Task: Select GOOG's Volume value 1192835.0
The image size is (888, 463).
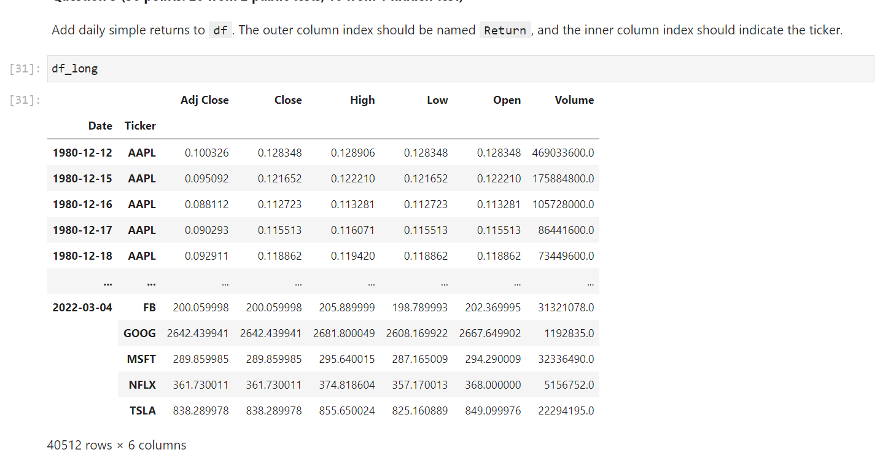Action: (569, 333)
